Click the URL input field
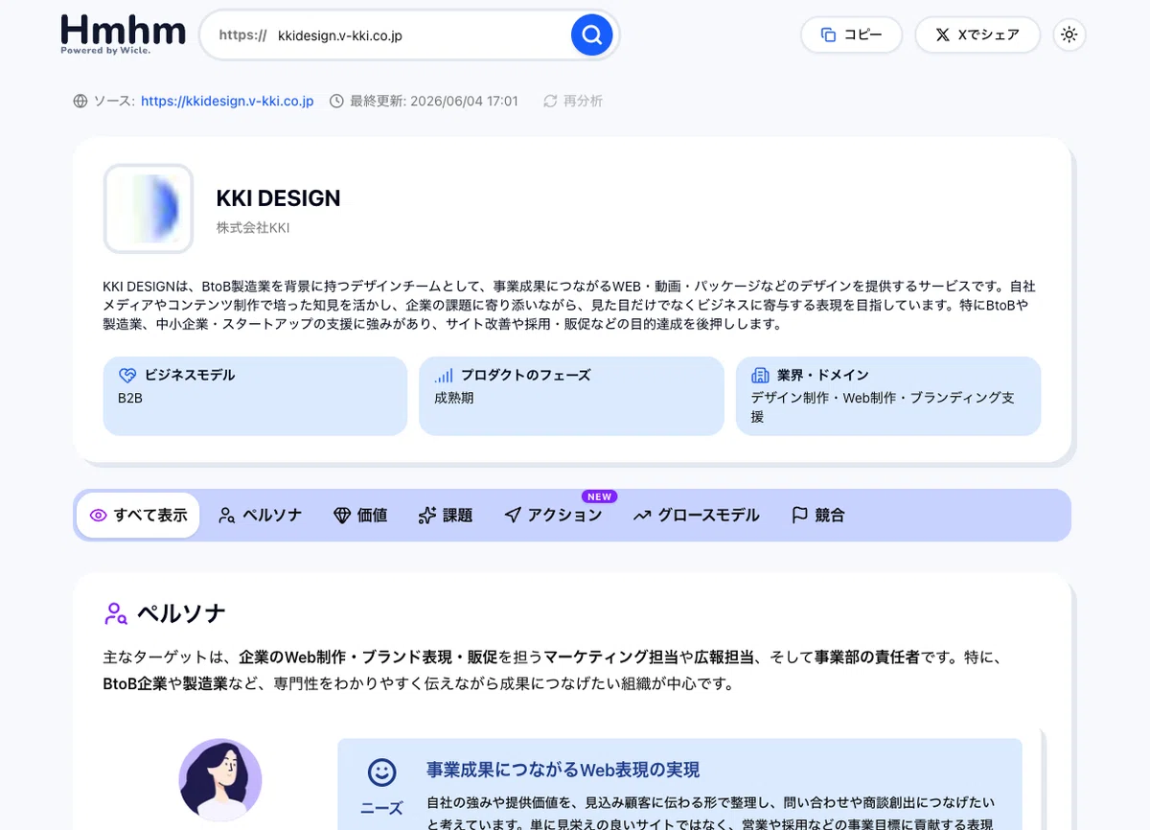The width and height of the screenshot is (1150, 830). [x=417, y=35]
